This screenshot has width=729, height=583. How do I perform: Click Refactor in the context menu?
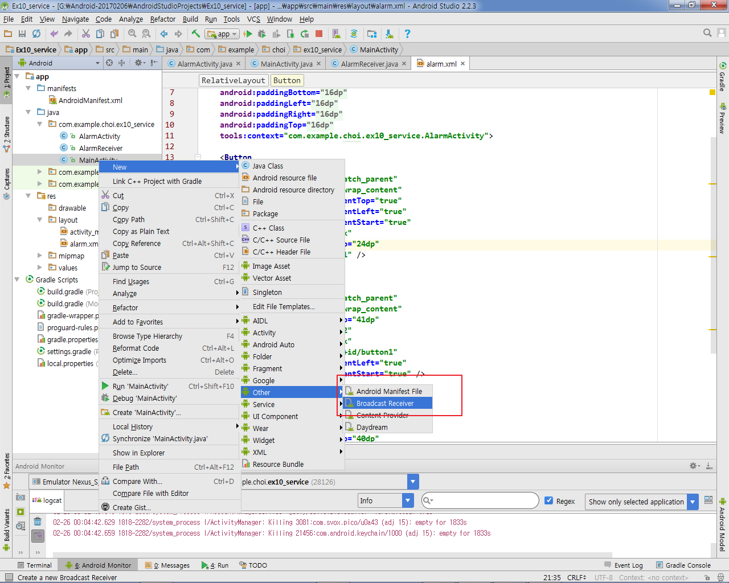coord(170,307)
